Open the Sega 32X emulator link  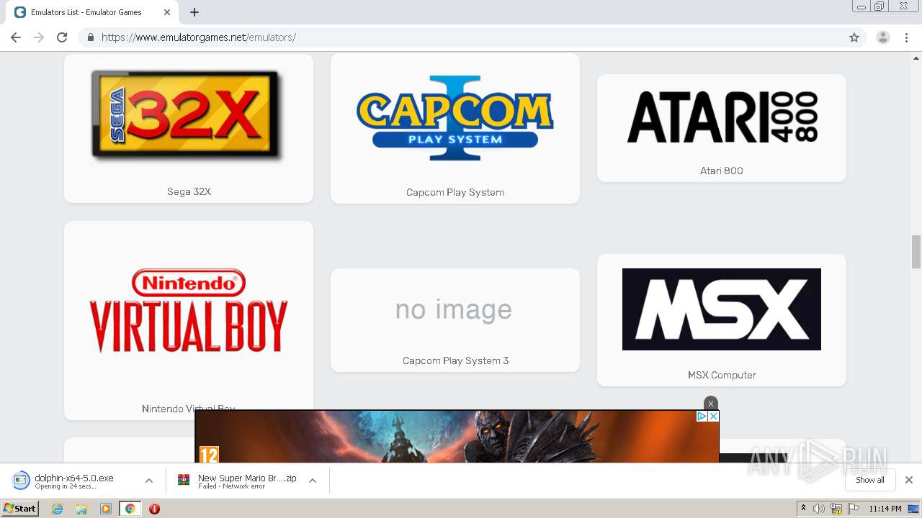click(x=189, y=191)
